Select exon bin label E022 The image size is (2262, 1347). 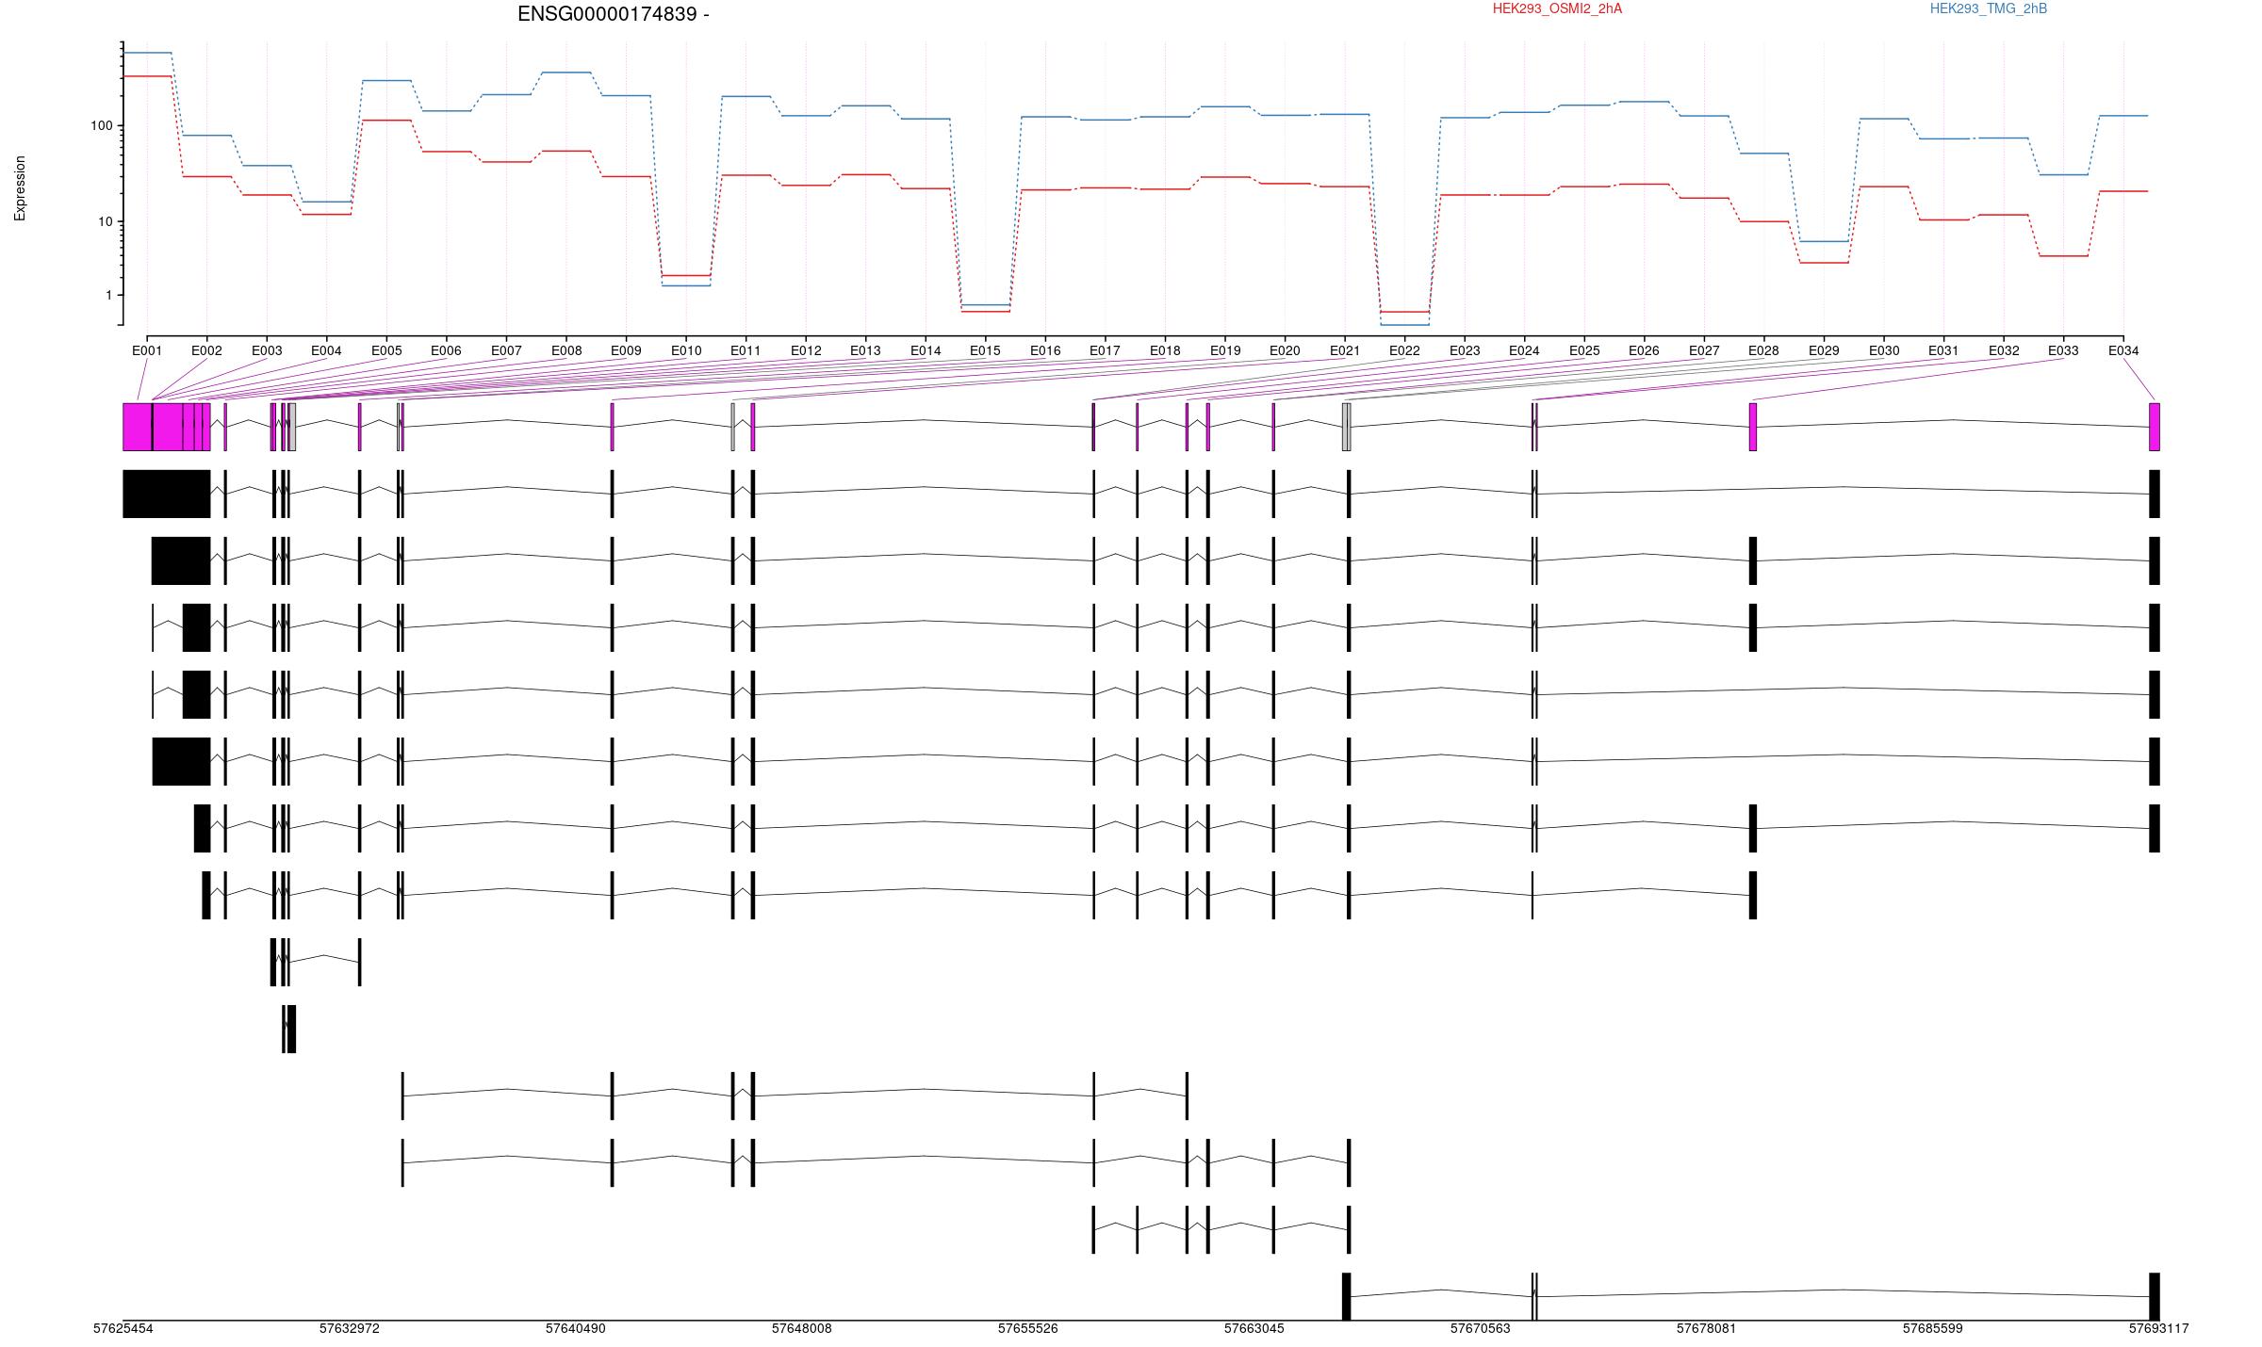coord(1404,350)
